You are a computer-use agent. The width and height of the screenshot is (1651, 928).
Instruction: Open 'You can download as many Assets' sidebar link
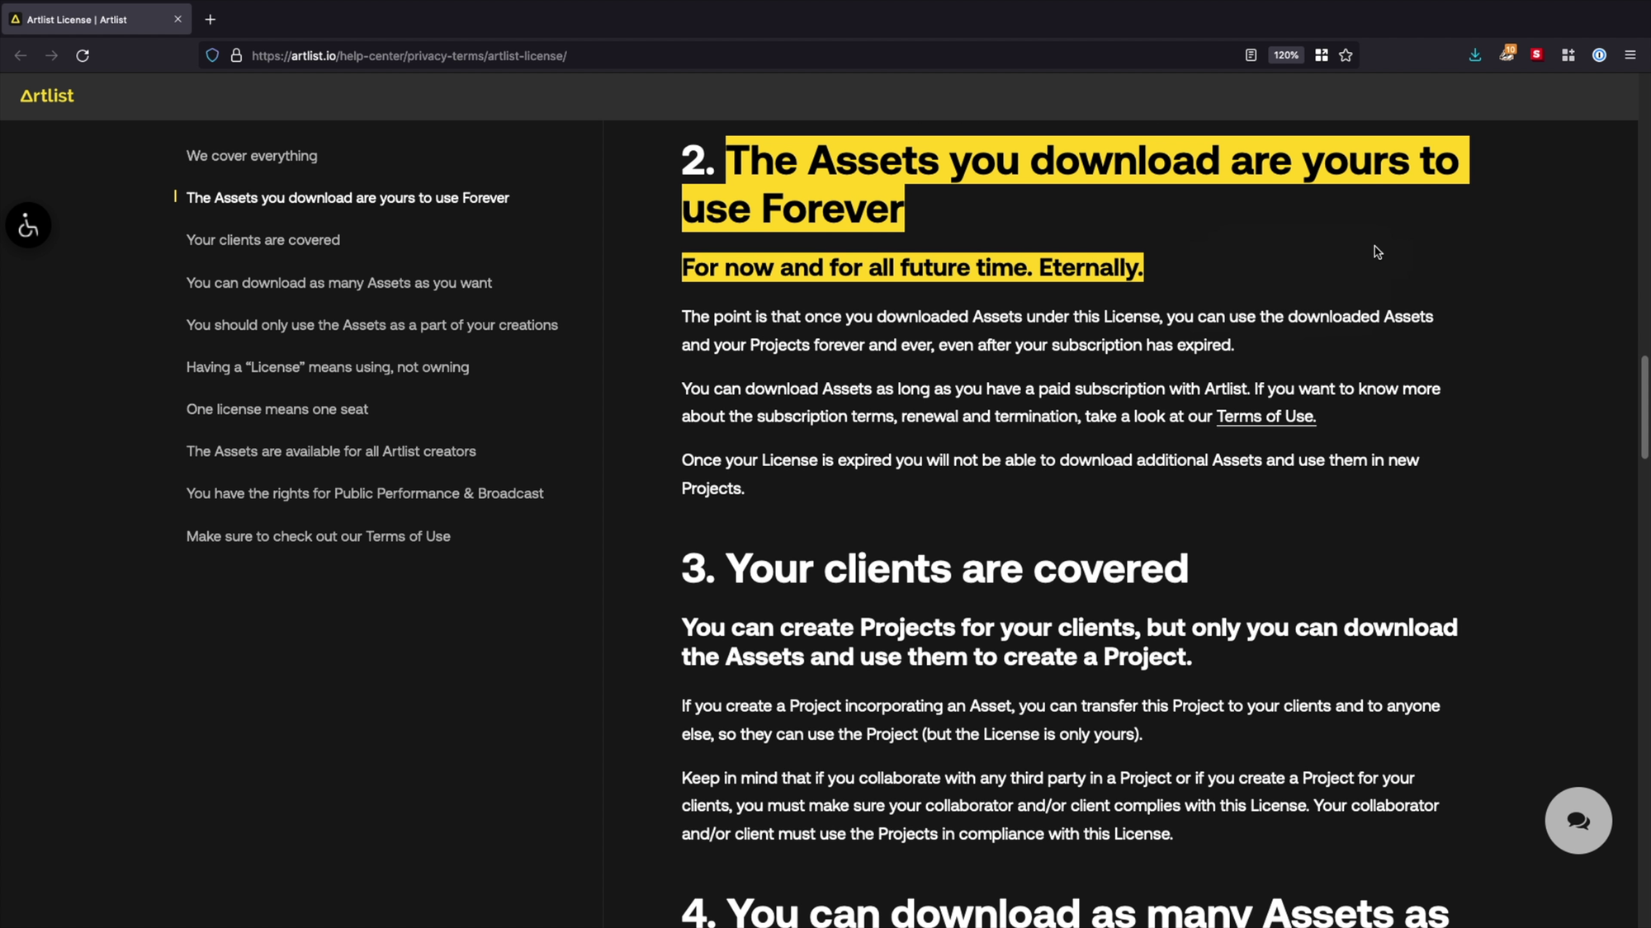pos(339,283)
